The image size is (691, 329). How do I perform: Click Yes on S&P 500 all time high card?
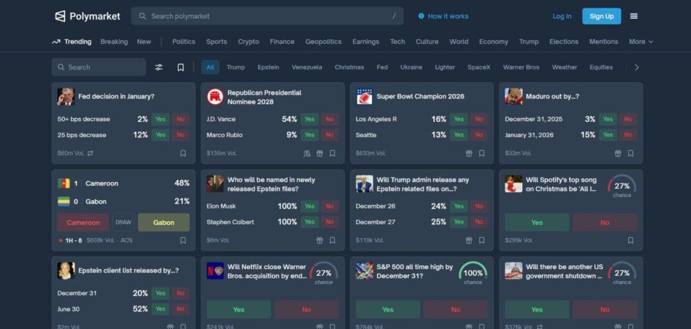tap(388, 309)
